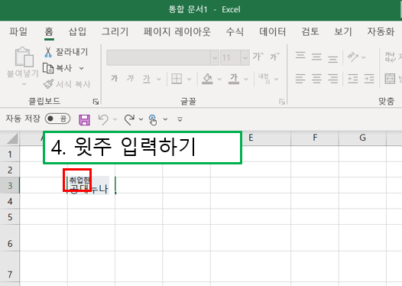Open font name combo box dropdown
The height and width of the screenshot is (286, 402).
pos(215,57)
